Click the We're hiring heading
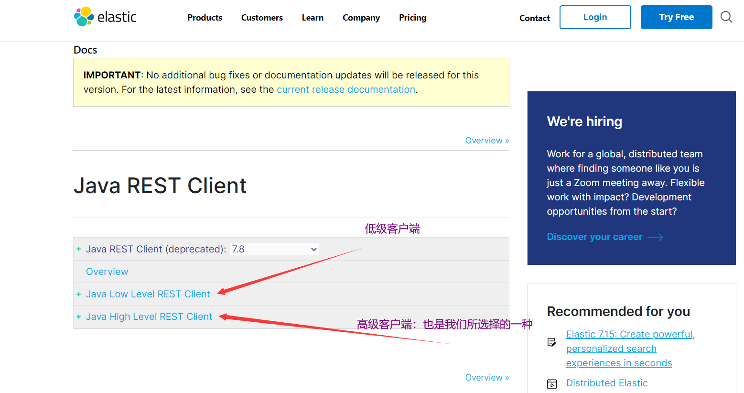Screen dimensions: 744x393 pos(584,121)
